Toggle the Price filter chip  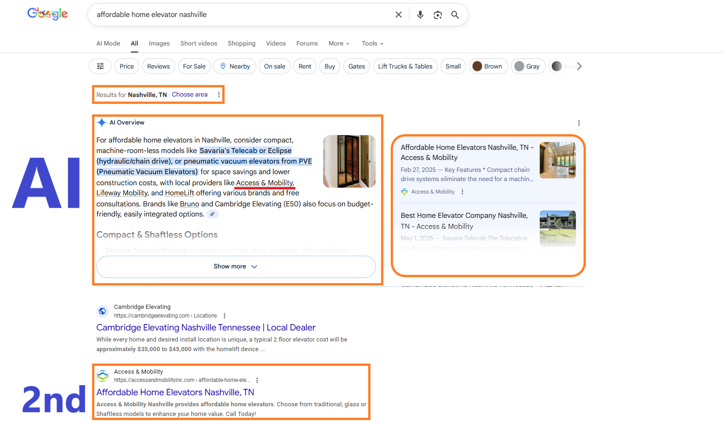127,66
